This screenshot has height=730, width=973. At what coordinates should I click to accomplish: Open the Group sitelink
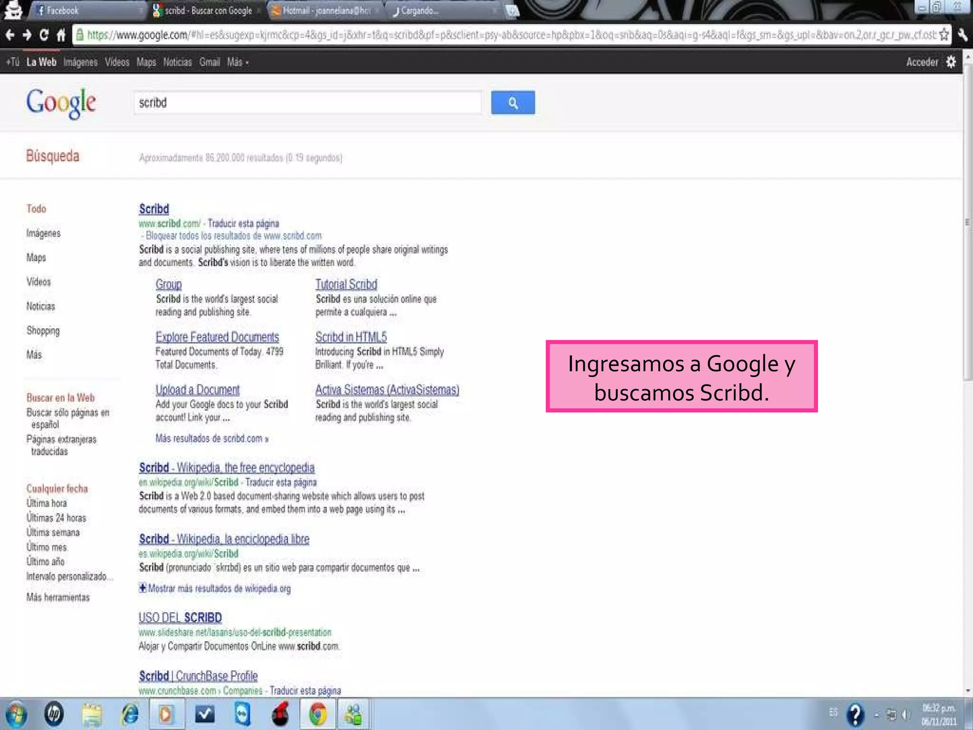[x=169, y=284]
